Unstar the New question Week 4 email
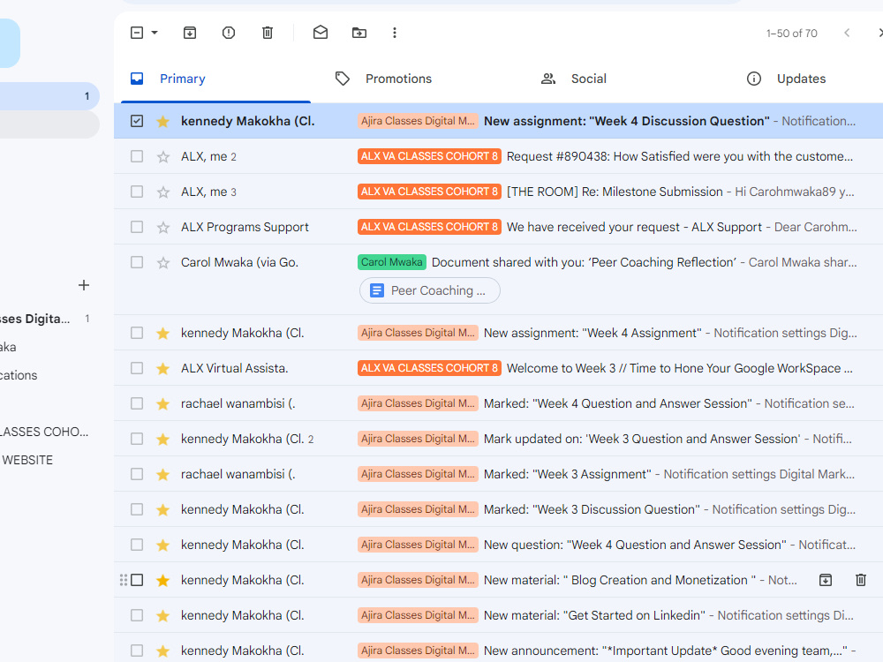This screenshot has height=662, width=883. (162, 545)
